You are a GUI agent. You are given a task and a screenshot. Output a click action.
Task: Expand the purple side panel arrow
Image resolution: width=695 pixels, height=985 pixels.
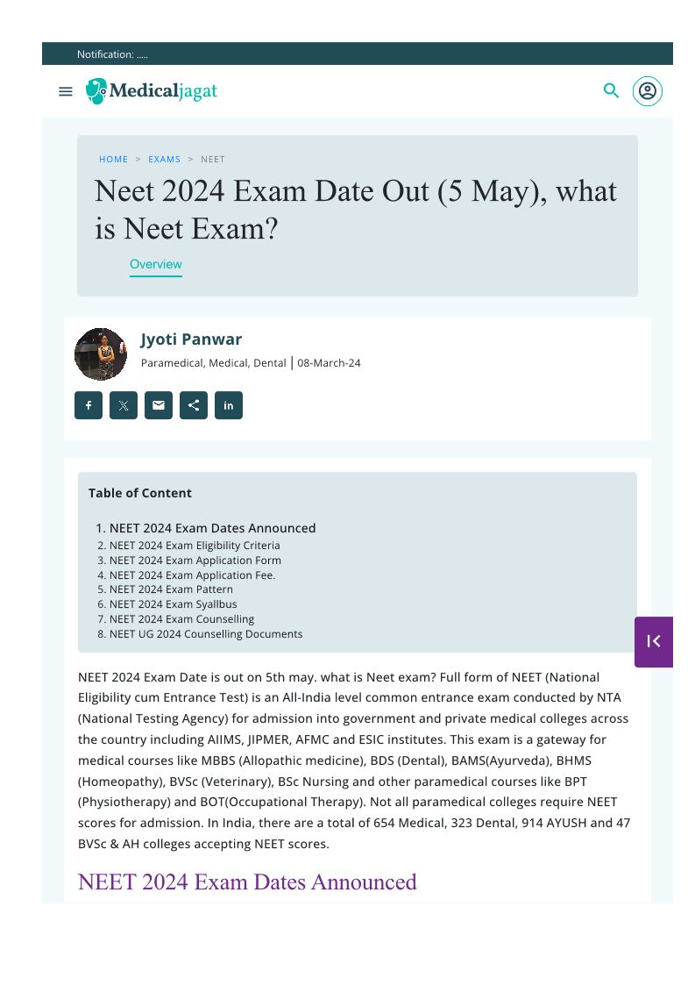tap(654, 641)
